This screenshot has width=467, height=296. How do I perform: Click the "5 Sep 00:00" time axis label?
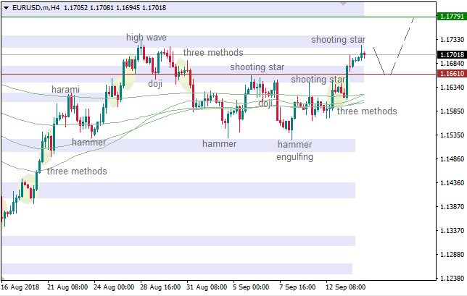coord(251,287)
